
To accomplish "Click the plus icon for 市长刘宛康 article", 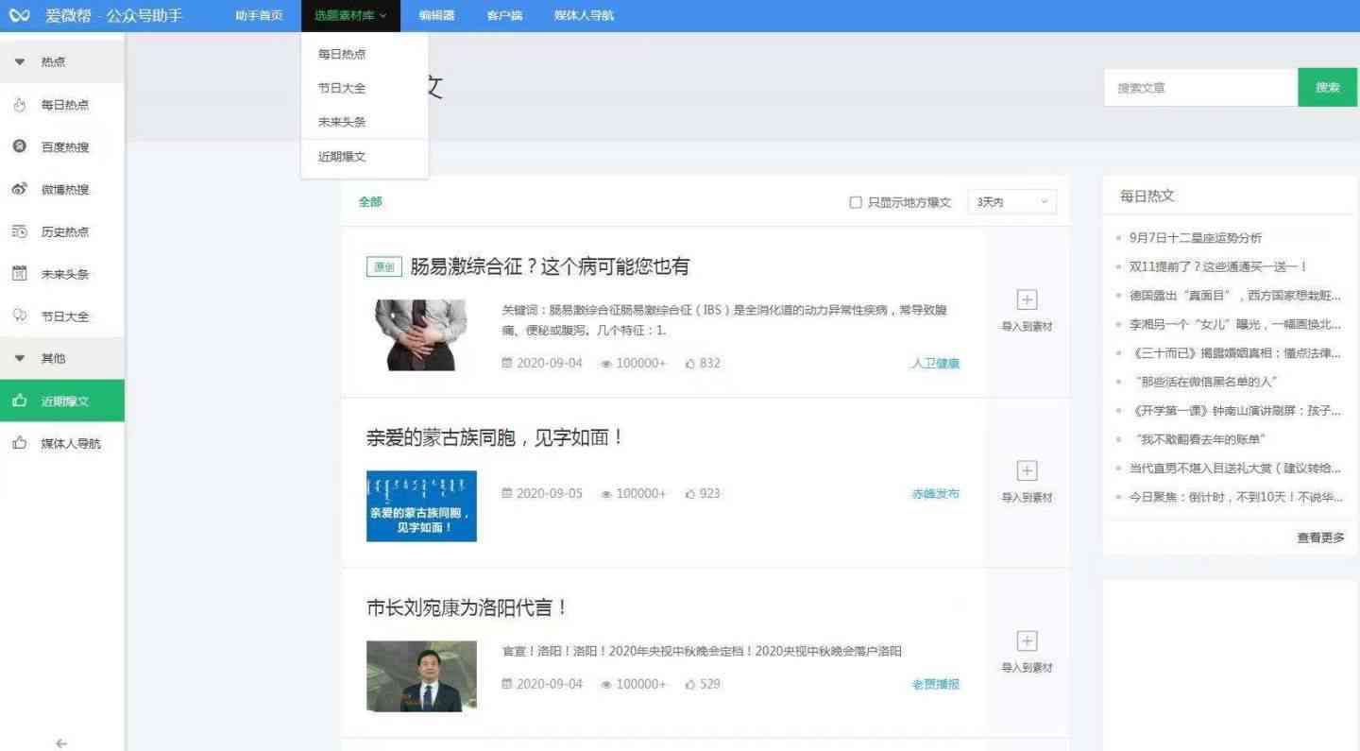I will [x=1027, y=641].
